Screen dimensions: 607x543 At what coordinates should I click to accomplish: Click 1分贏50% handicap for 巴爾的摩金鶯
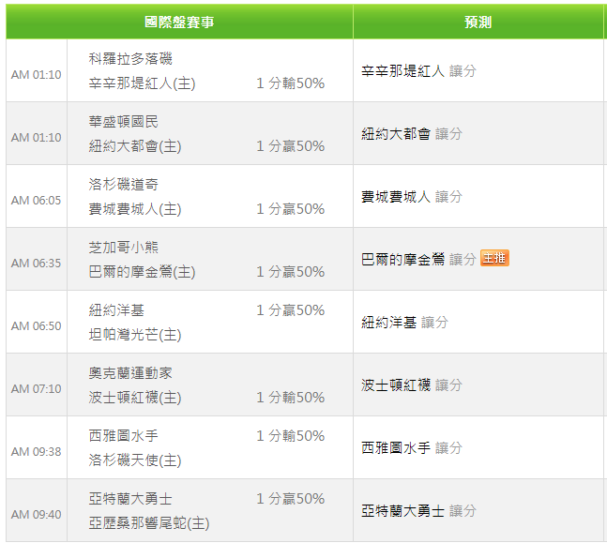(290, 272)
